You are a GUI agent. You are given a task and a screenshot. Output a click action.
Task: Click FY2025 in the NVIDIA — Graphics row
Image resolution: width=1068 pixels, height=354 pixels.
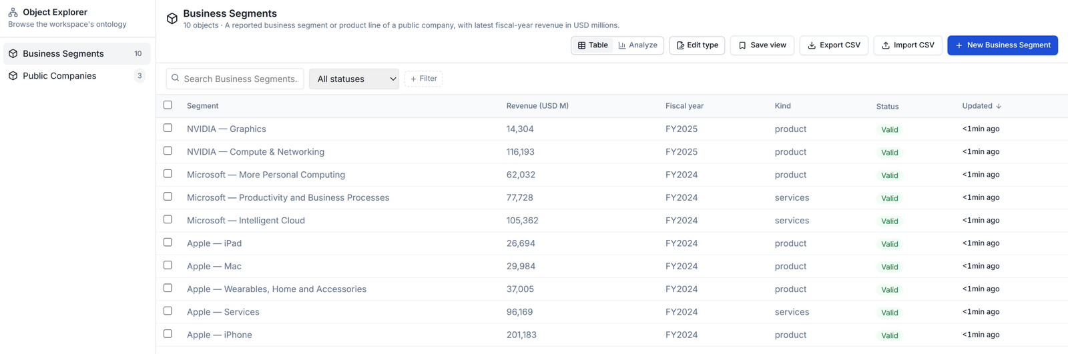pos(682,129)
